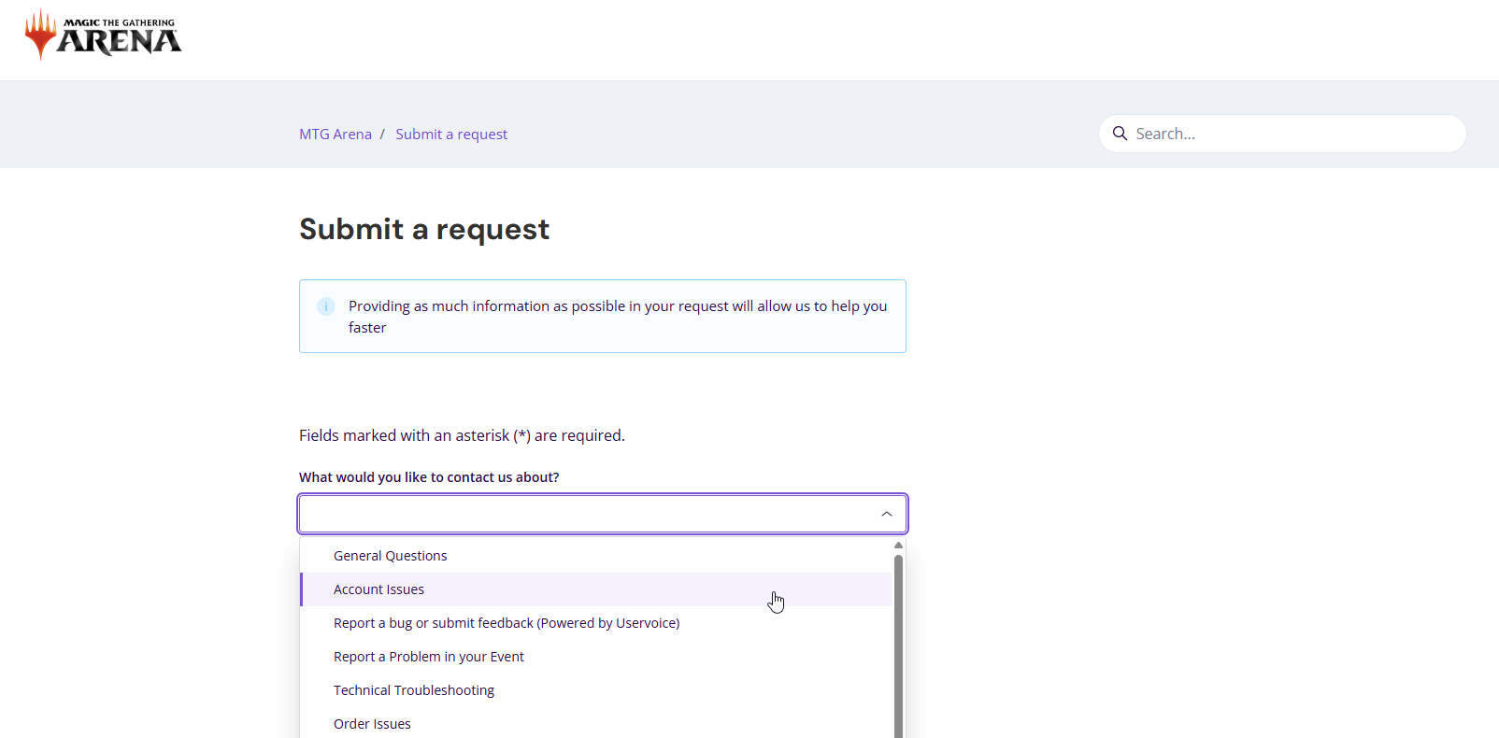
Task: Collapse the contact topic dropdown chevron
Action: [x=887, y=514]
